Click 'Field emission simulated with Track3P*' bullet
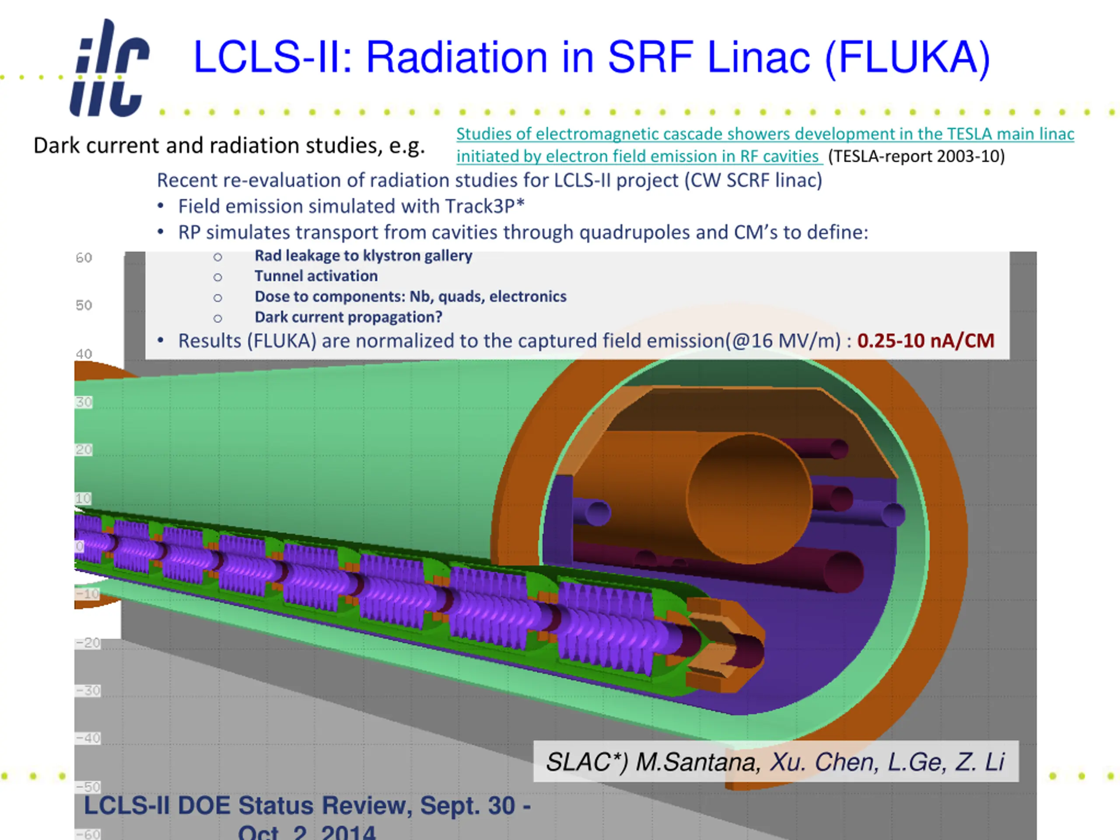Image resolution: width=1120 pixels, height=840 pixels. point(351,206)
